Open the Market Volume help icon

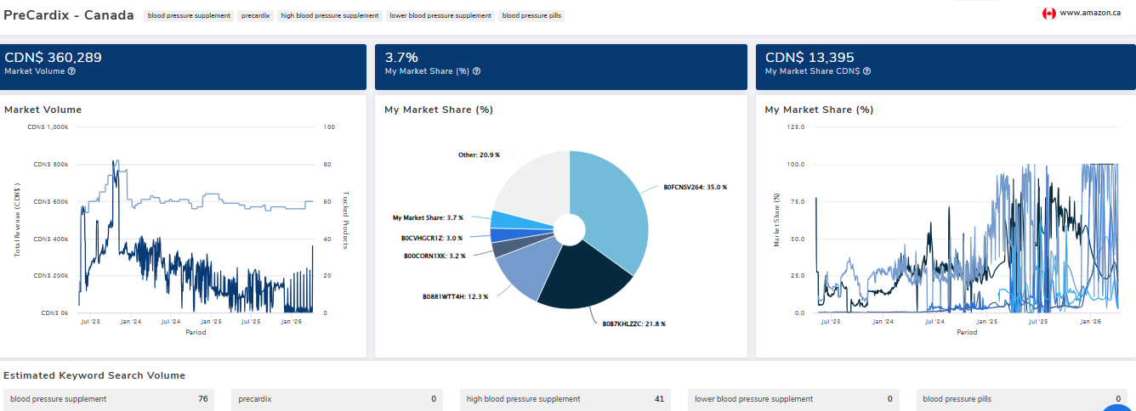[71, 71]
